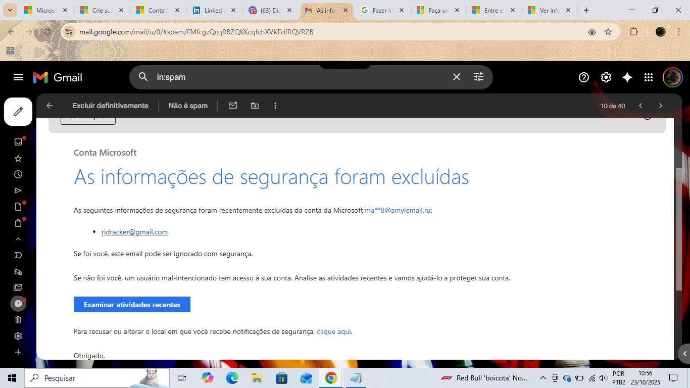Image resolution: width=690 pixels, height=388 pixels.
Task: Open Gmail Support help icon
Action: click(584, 77)
